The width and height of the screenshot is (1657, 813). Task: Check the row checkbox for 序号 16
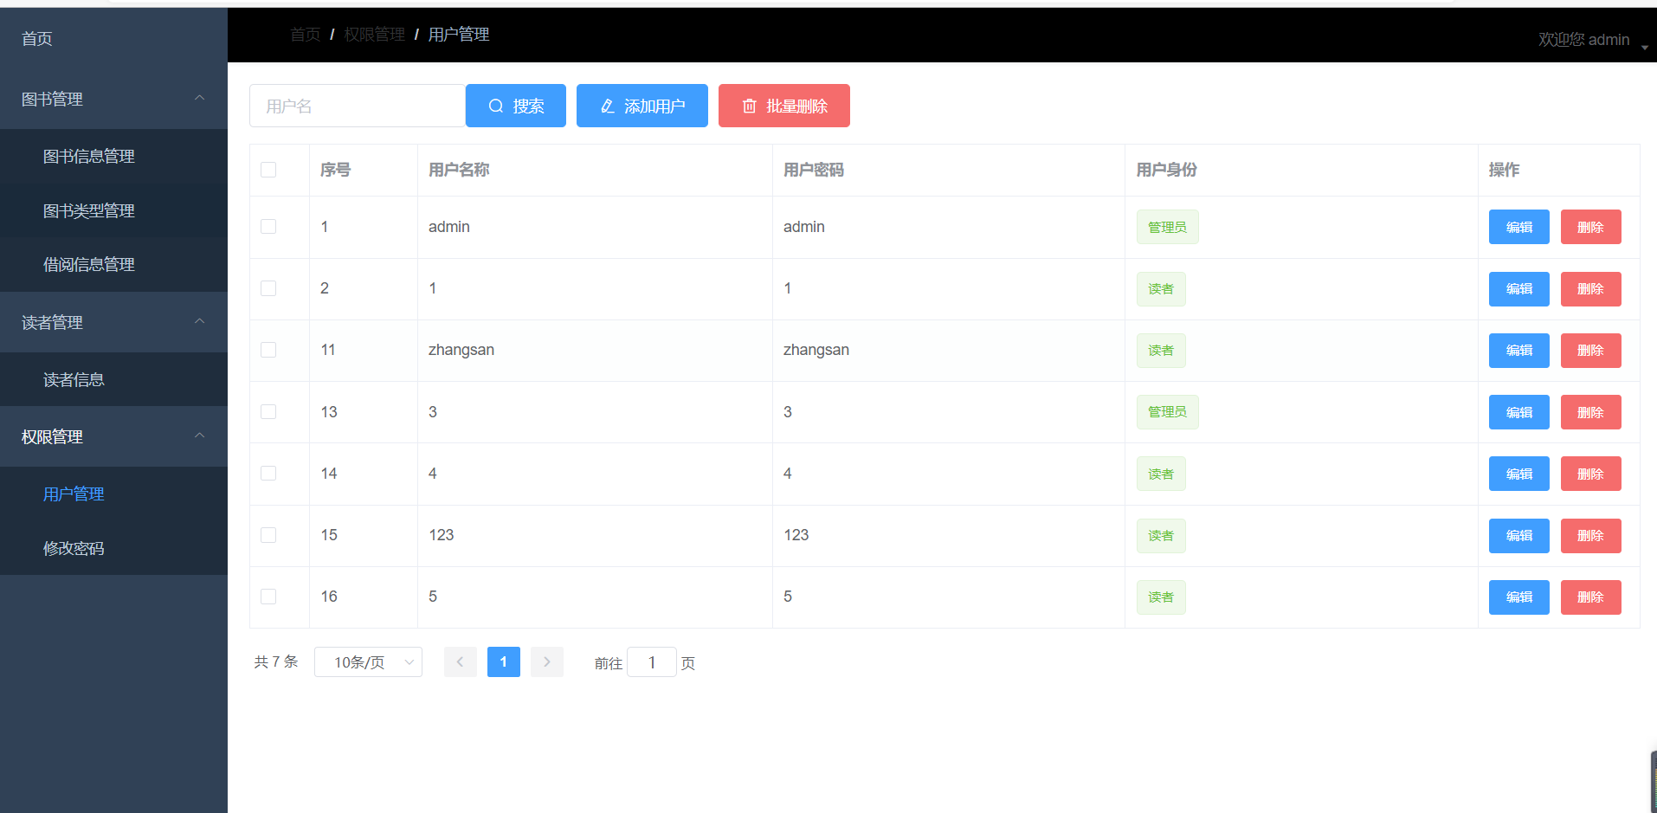click(x=268, y=597)
